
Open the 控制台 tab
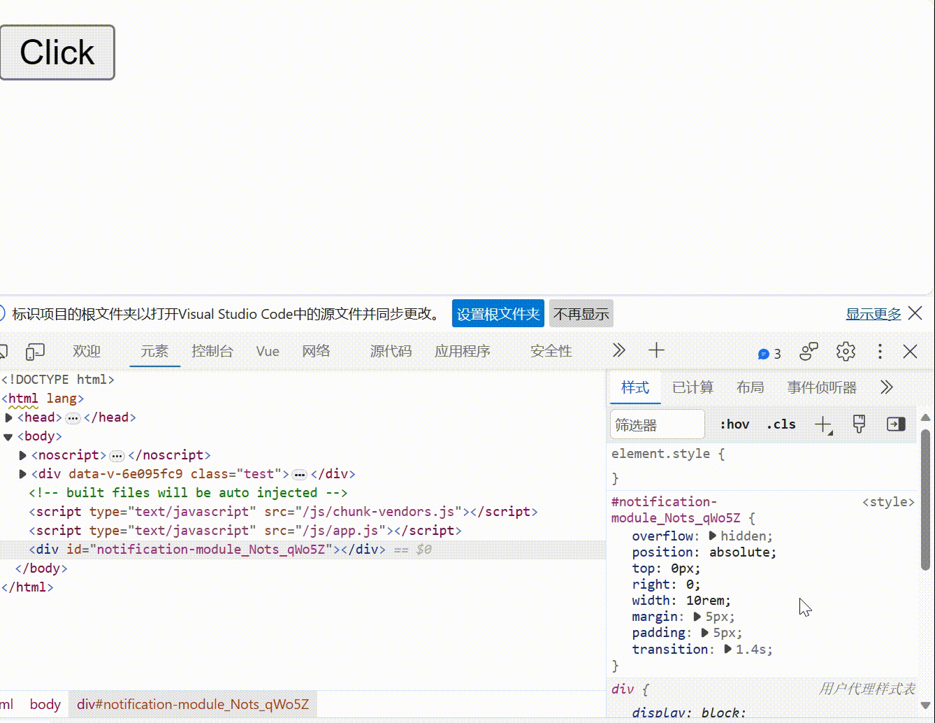tap(212, 351)
